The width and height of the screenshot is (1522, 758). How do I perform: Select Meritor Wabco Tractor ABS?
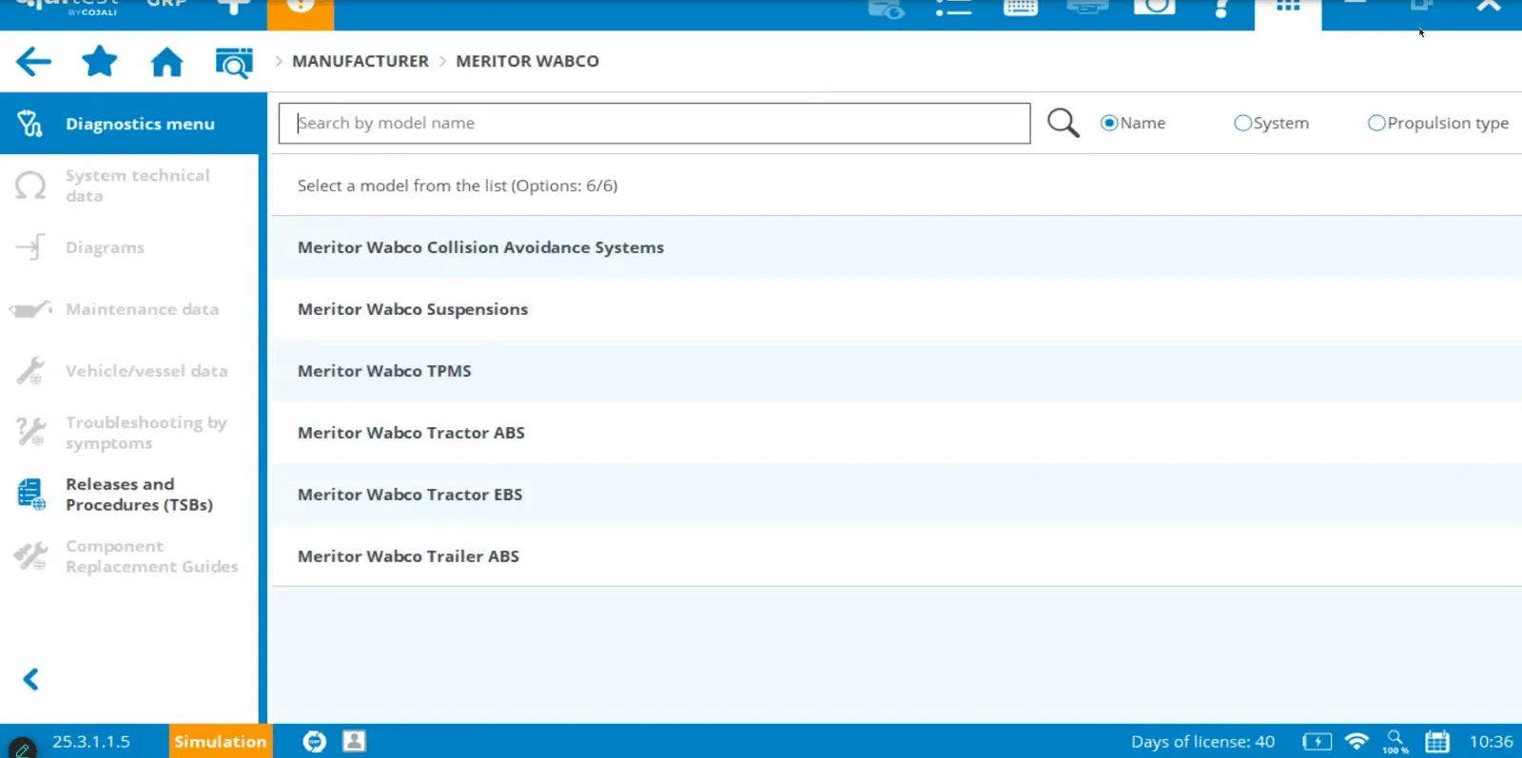tap(896, 433)
